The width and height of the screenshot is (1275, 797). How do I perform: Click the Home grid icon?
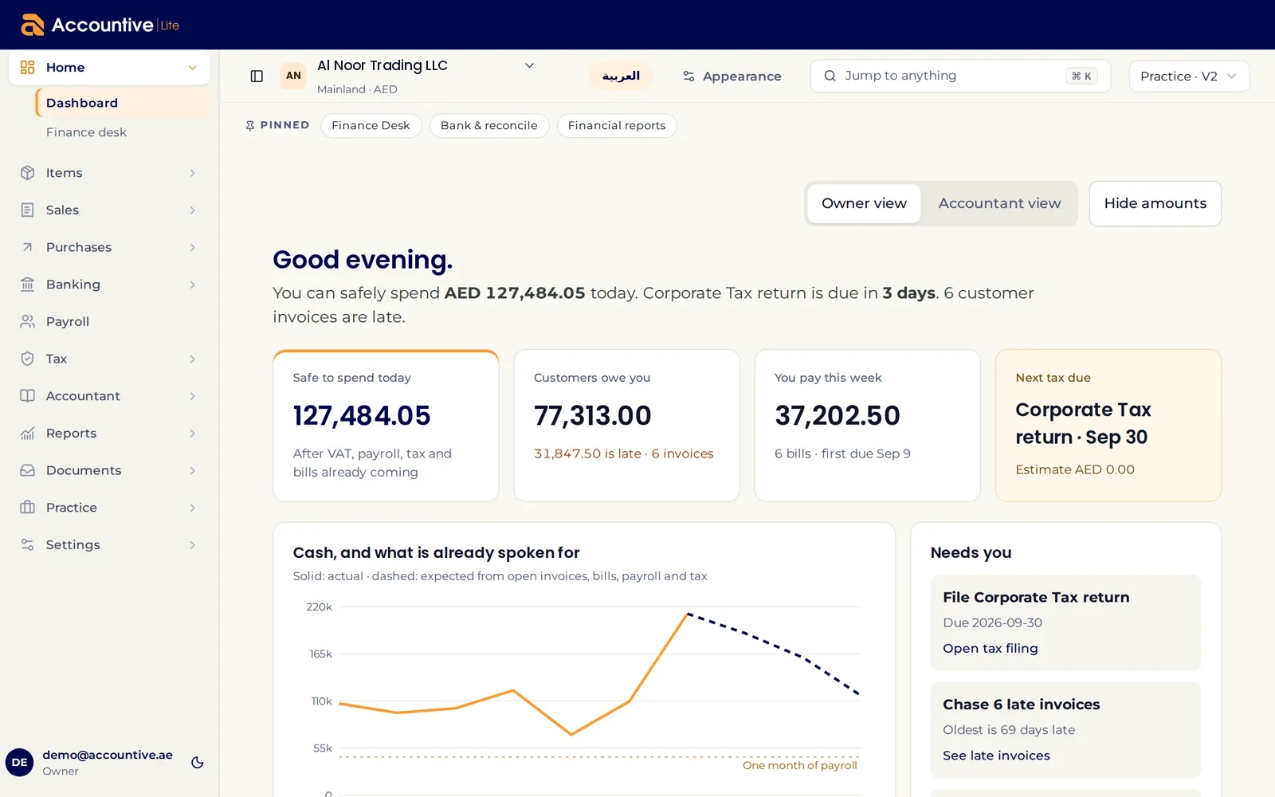[x=27, y=68]
